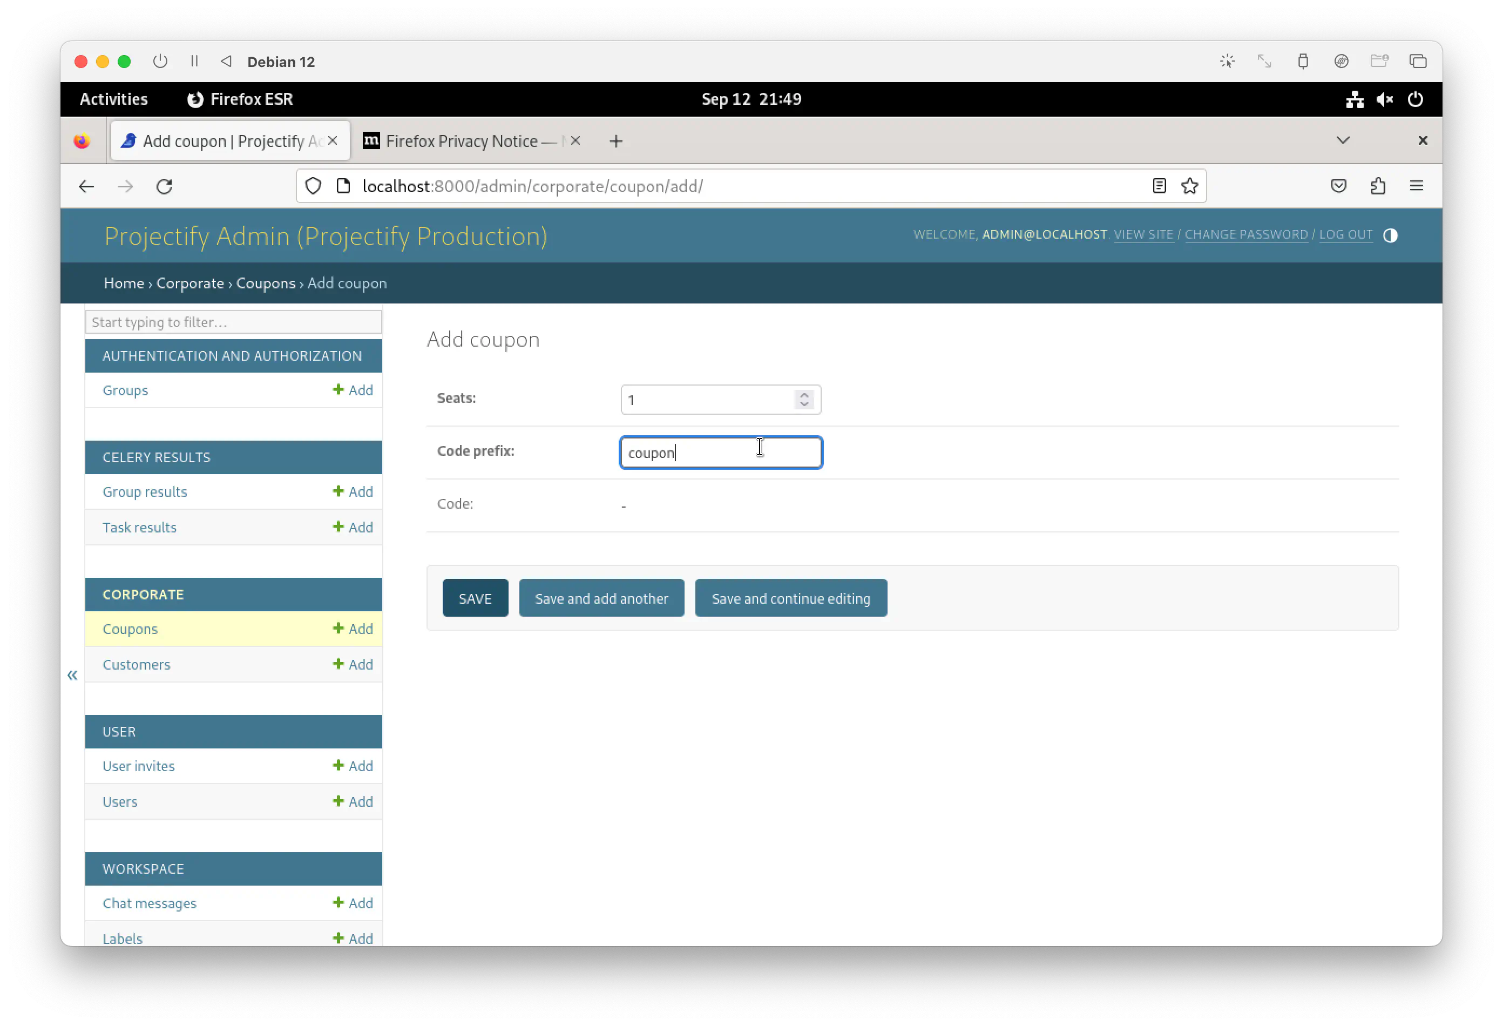Open the tracking protection shield icon
Image resolution: width=1503 pixels, height=1026 pixels.
pos(313,186)
